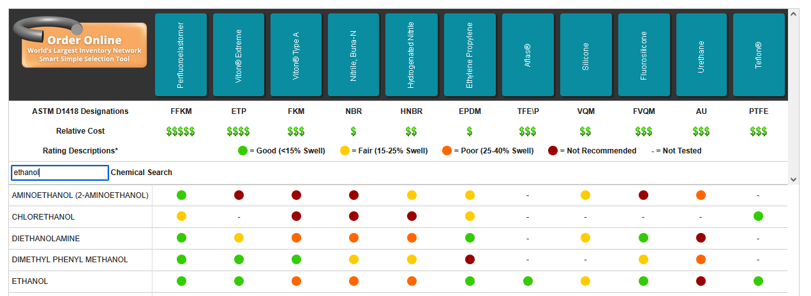Click the FFKM designation label
This screenshot has width=811, height=296.
coord(181,111)
